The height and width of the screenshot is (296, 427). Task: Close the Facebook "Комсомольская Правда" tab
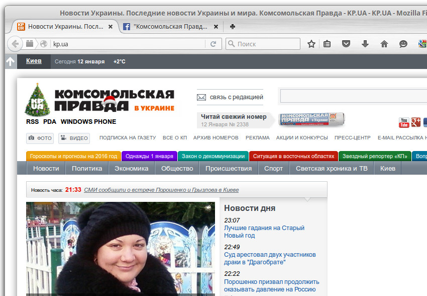pyautogui.click(x=216, y=27)
